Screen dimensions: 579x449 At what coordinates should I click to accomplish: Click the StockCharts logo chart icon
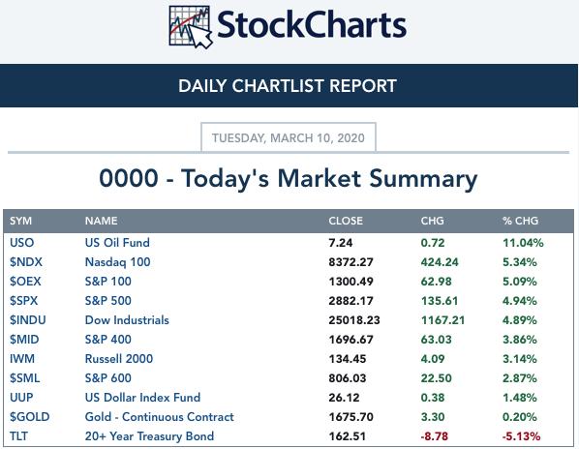click(x=191, y=27)
